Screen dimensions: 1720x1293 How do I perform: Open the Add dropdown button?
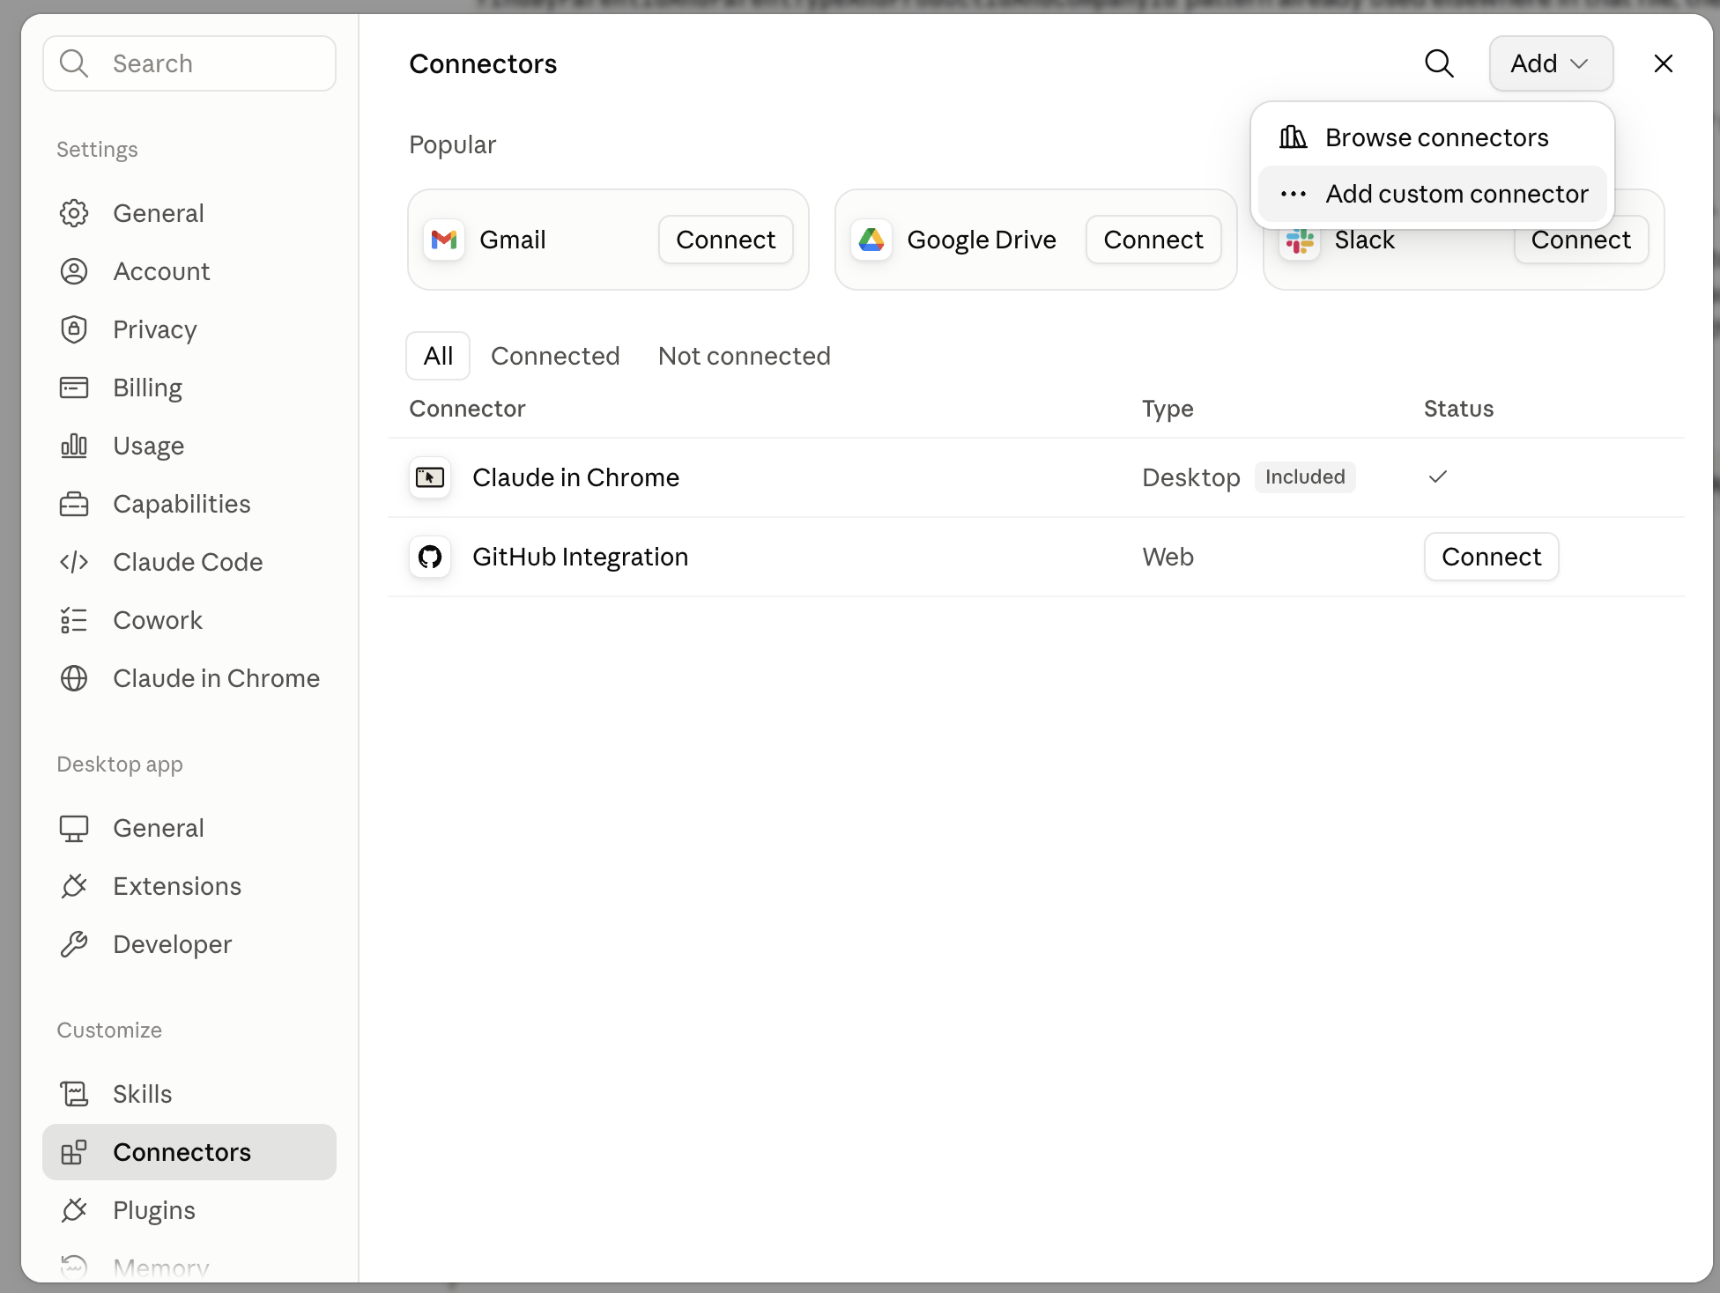(1551, 63)
